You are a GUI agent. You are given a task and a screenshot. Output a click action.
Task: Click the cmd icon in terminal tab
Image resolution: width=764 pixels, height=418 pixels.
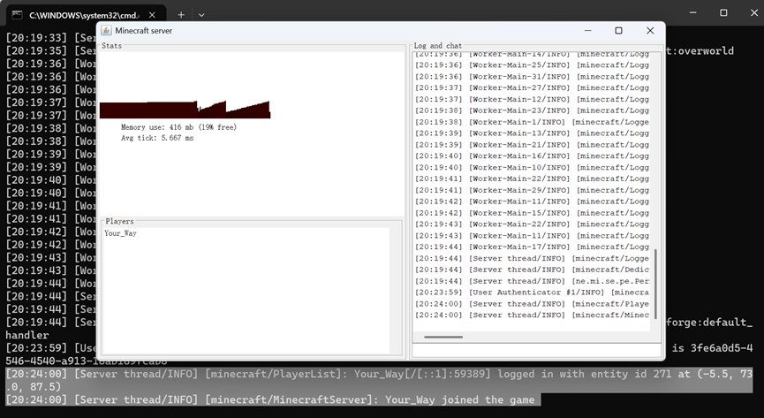17,15
